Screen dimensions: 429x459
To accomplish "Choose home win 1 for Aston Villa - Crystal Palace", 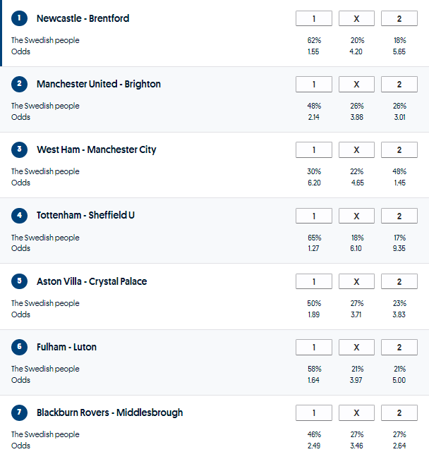I will pyautogui.click(x=314, y=282).
